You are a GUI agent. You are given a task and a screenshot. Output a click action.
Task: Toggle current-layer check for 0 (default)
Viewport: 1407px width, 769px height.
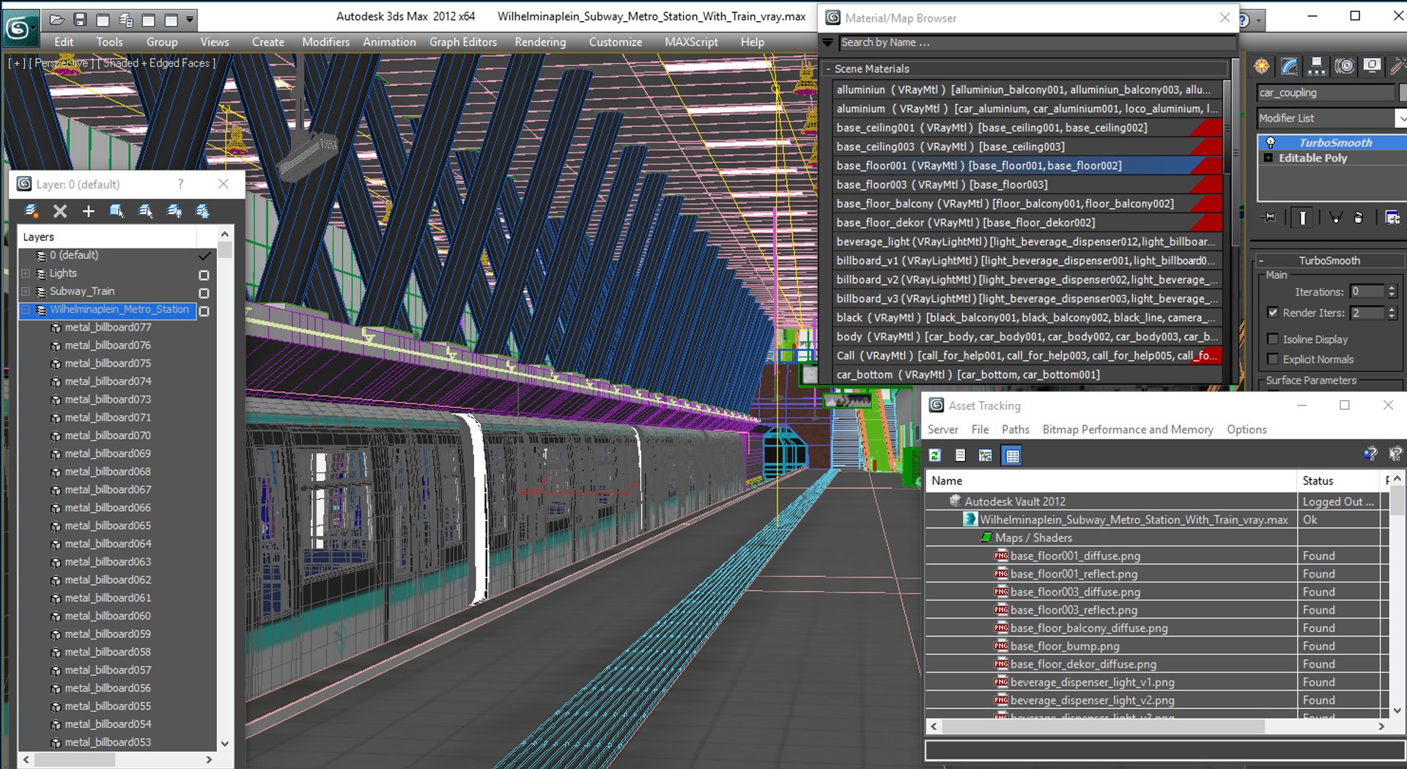tap(204, 256)
